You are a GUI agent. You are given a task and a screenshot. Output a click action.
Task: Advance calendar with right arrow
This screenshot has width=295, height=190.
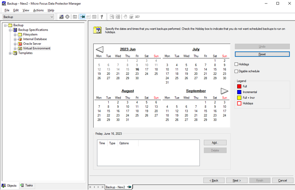(224, 91)
